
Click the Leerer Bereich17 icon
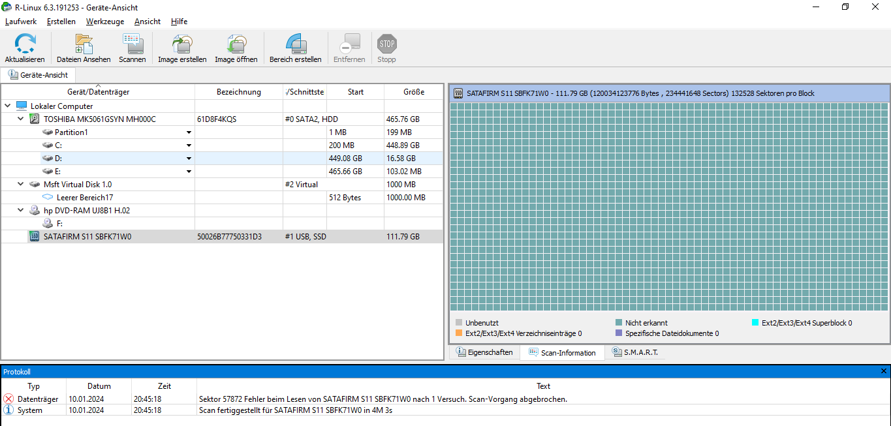[48, 197]
